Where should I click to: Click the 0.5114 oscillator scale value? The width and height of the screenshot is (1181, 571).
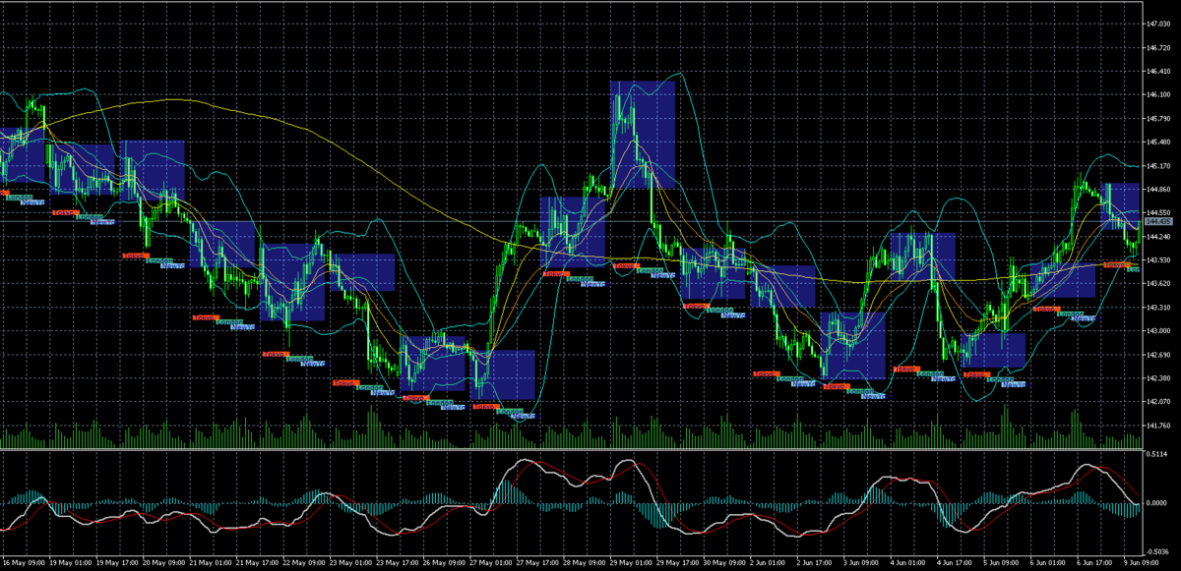pos(1156,454)
